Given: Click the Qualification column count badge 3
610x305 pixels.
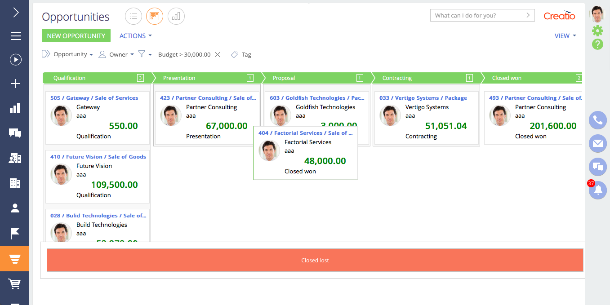Looking at the screenshot, I should tap(140, 78).
